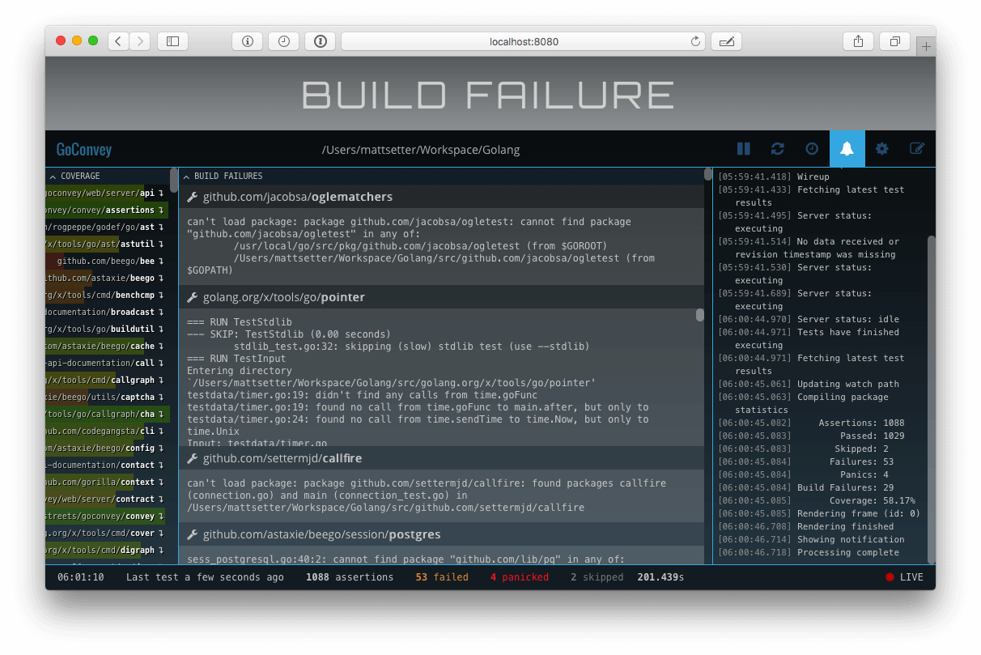Click the 53 failed status entry
The image size is (981, 655).
click(x=442, y=577)
